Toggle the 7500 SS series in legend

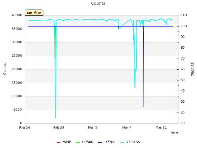pyautogui.click(x=130, y=142)
